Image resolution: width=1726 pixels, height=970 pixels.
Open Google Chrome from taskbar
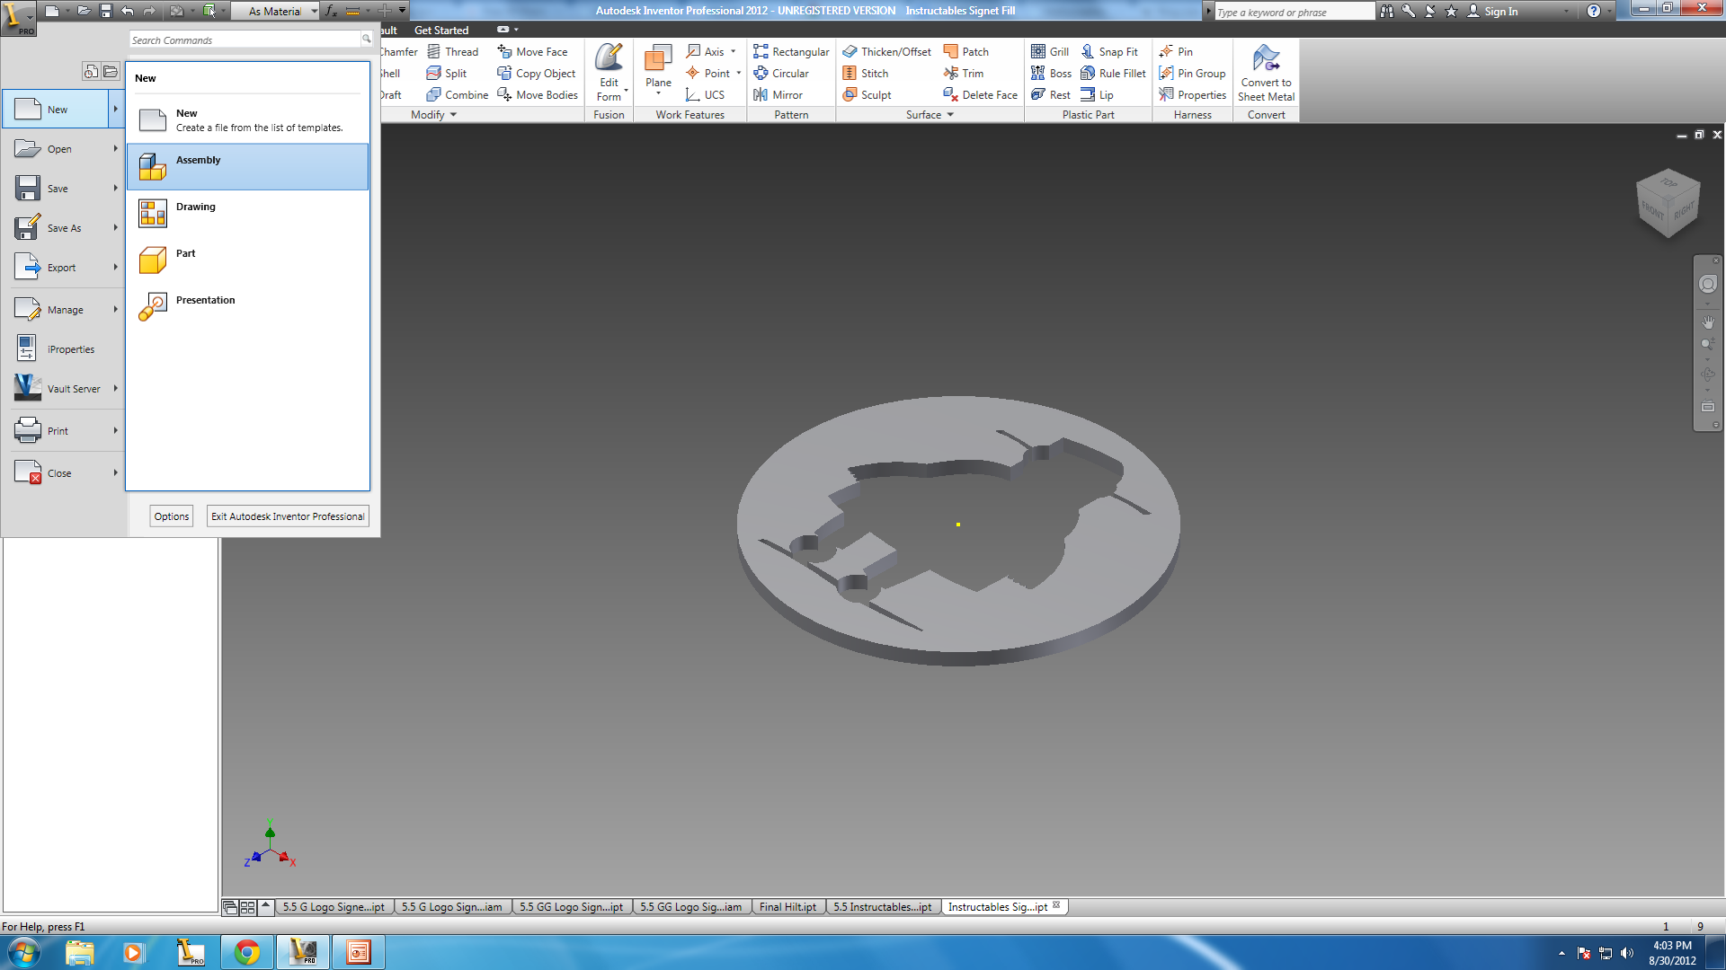(247, 952)
